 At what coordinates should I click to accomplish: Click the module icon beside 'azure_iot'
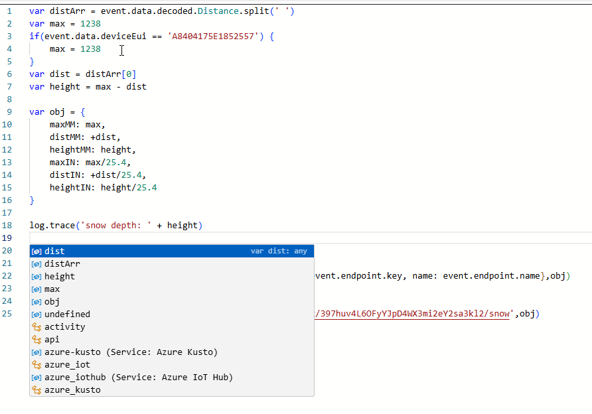pos(37,365)
